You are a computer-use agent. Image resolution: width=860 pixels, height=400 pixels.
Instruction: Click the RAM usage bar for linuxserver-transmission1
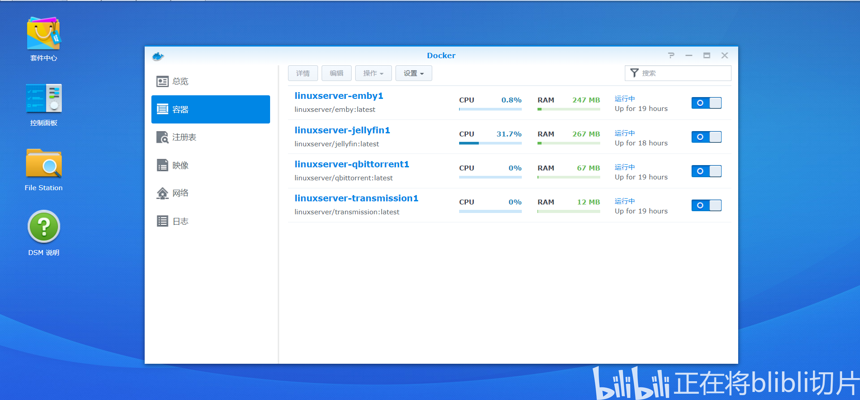tap(569, 211)
